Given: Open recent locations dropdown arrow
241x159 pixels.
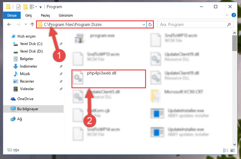Looking at the screenshot, I should pyautogui.click(x=26, y=24).
